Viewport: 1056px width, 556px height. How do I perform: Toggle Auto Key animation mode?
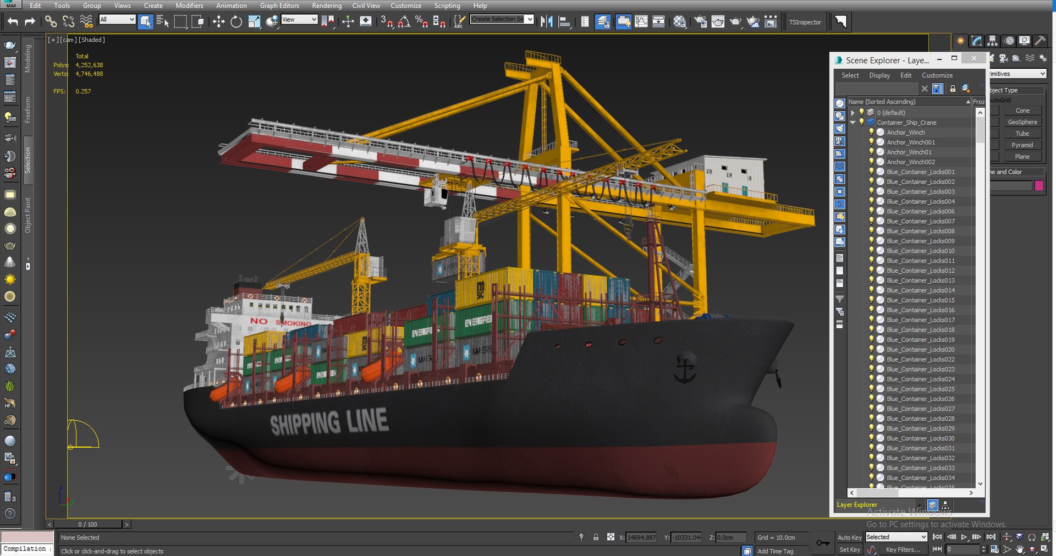[850, 537]
